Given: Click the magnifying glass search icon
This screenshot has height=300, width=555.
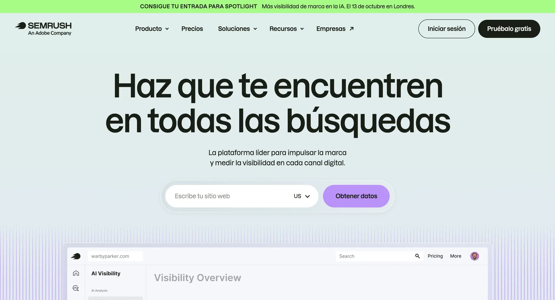Looking at the screenshot, I should tap(418, 256).
